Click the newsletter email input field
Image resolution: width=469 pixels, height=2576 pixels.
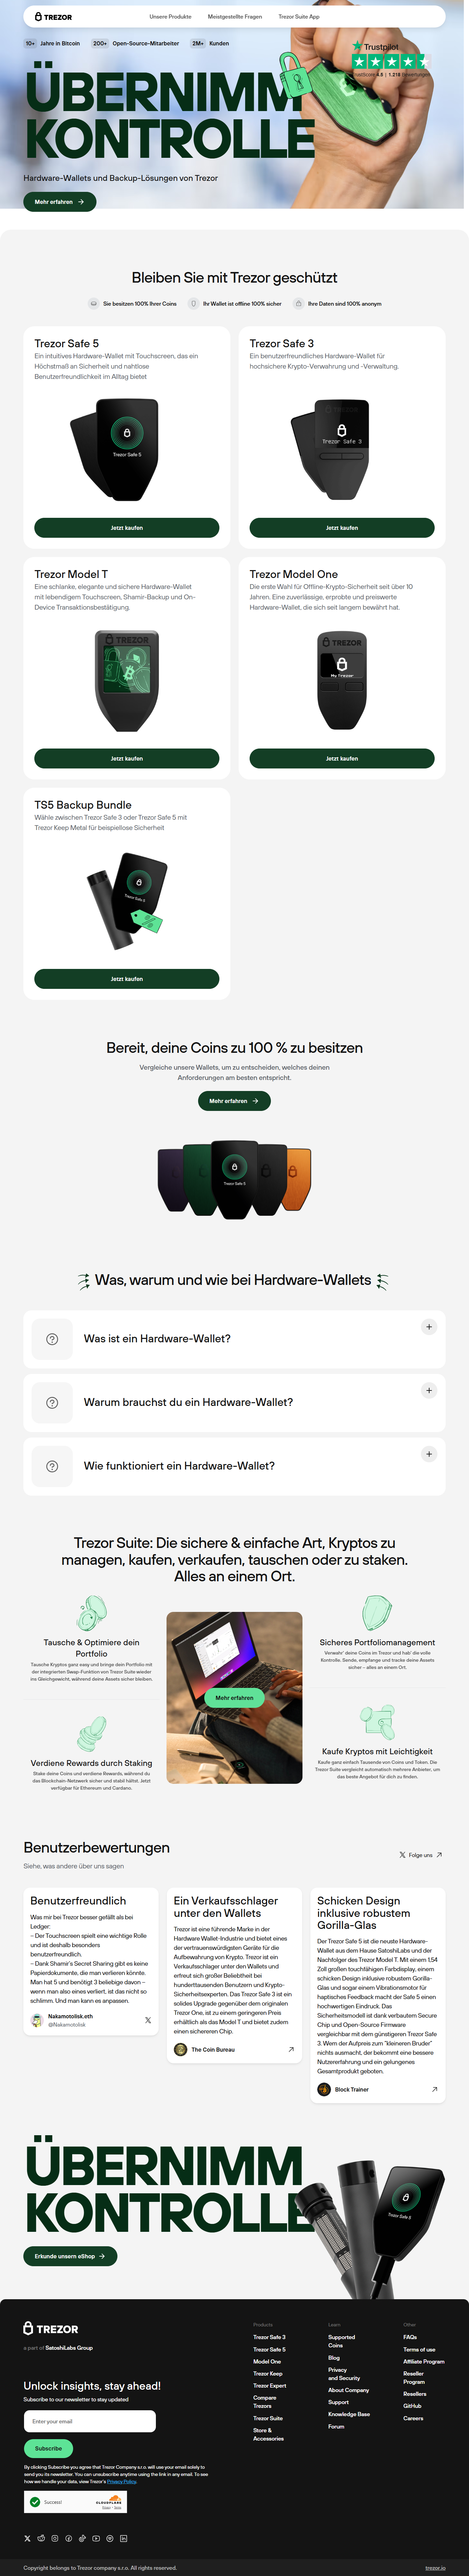pyautogui.click(x=90, y=2421)
